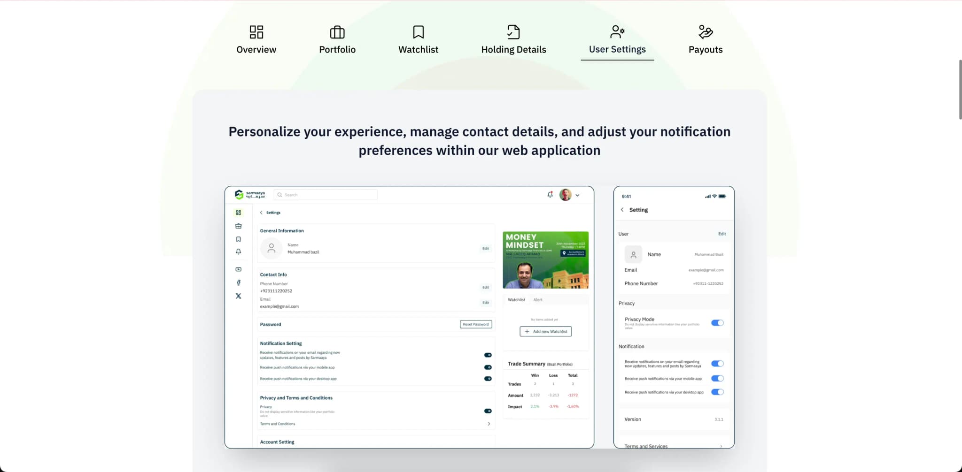
Task: Click the sidebar portfolio briefcase icon
Action: 239,226
